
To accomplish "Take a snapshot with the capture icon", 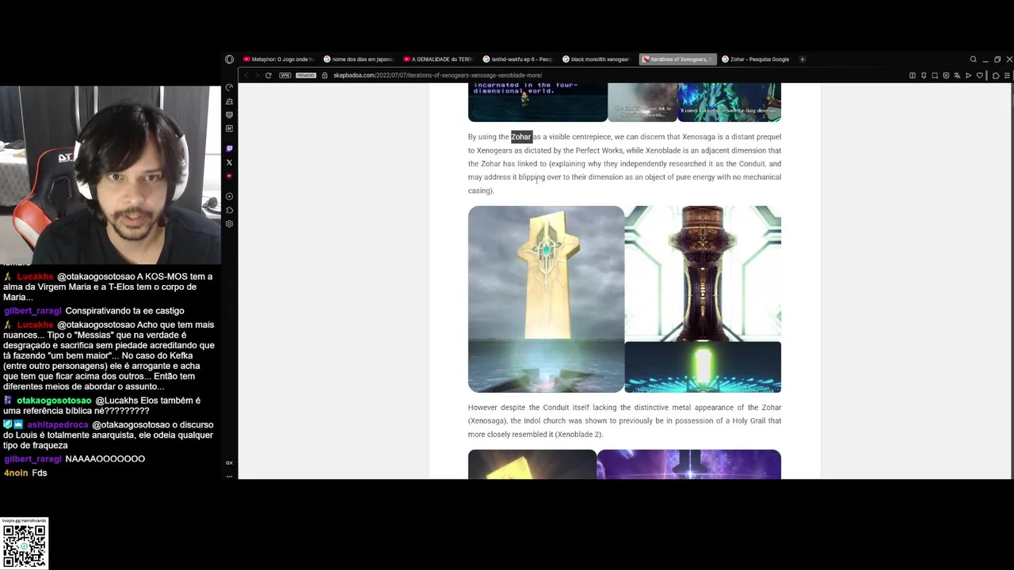I will coord(935,75).
